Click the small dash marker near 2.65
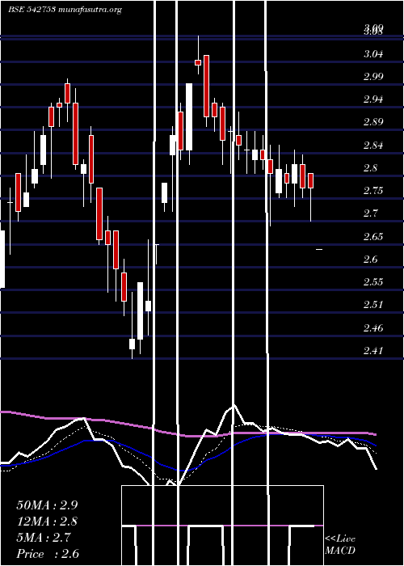This screenshot has height=566, width=404. [319, 249]
